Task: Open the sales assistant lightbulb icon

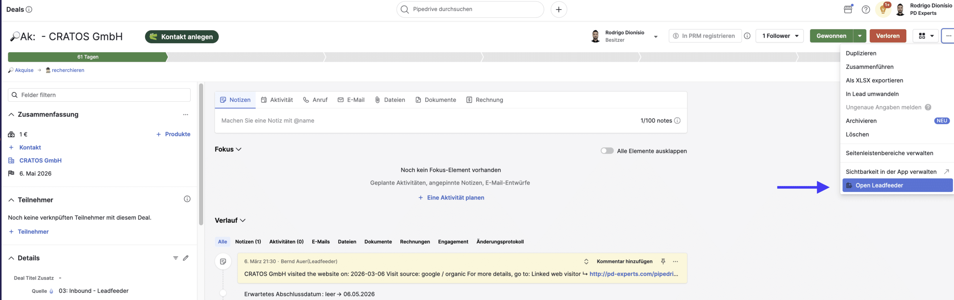Action: point(883,9)
